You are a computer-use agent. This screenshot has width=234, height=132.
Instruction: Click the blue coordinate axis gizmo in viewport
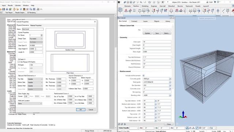[x=183, y=115]
